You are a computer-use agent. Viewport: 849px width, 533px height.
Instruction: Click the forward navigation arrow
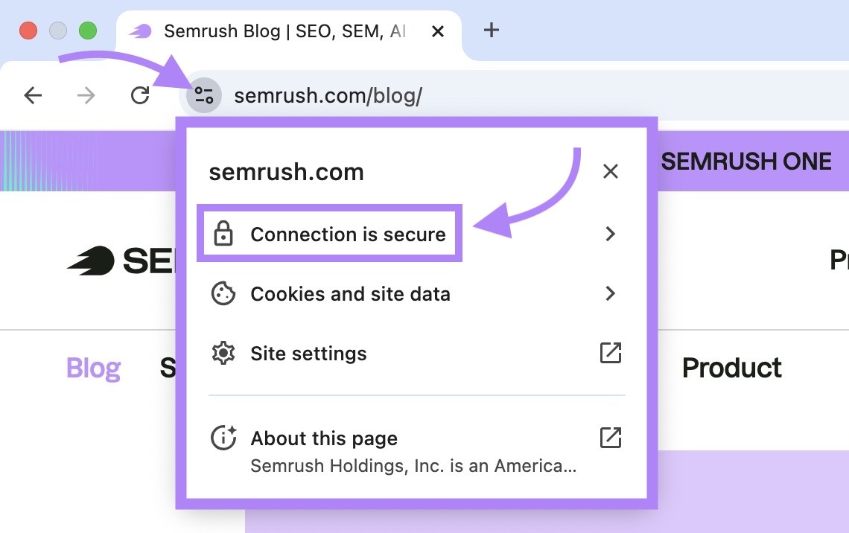point(86,95)
